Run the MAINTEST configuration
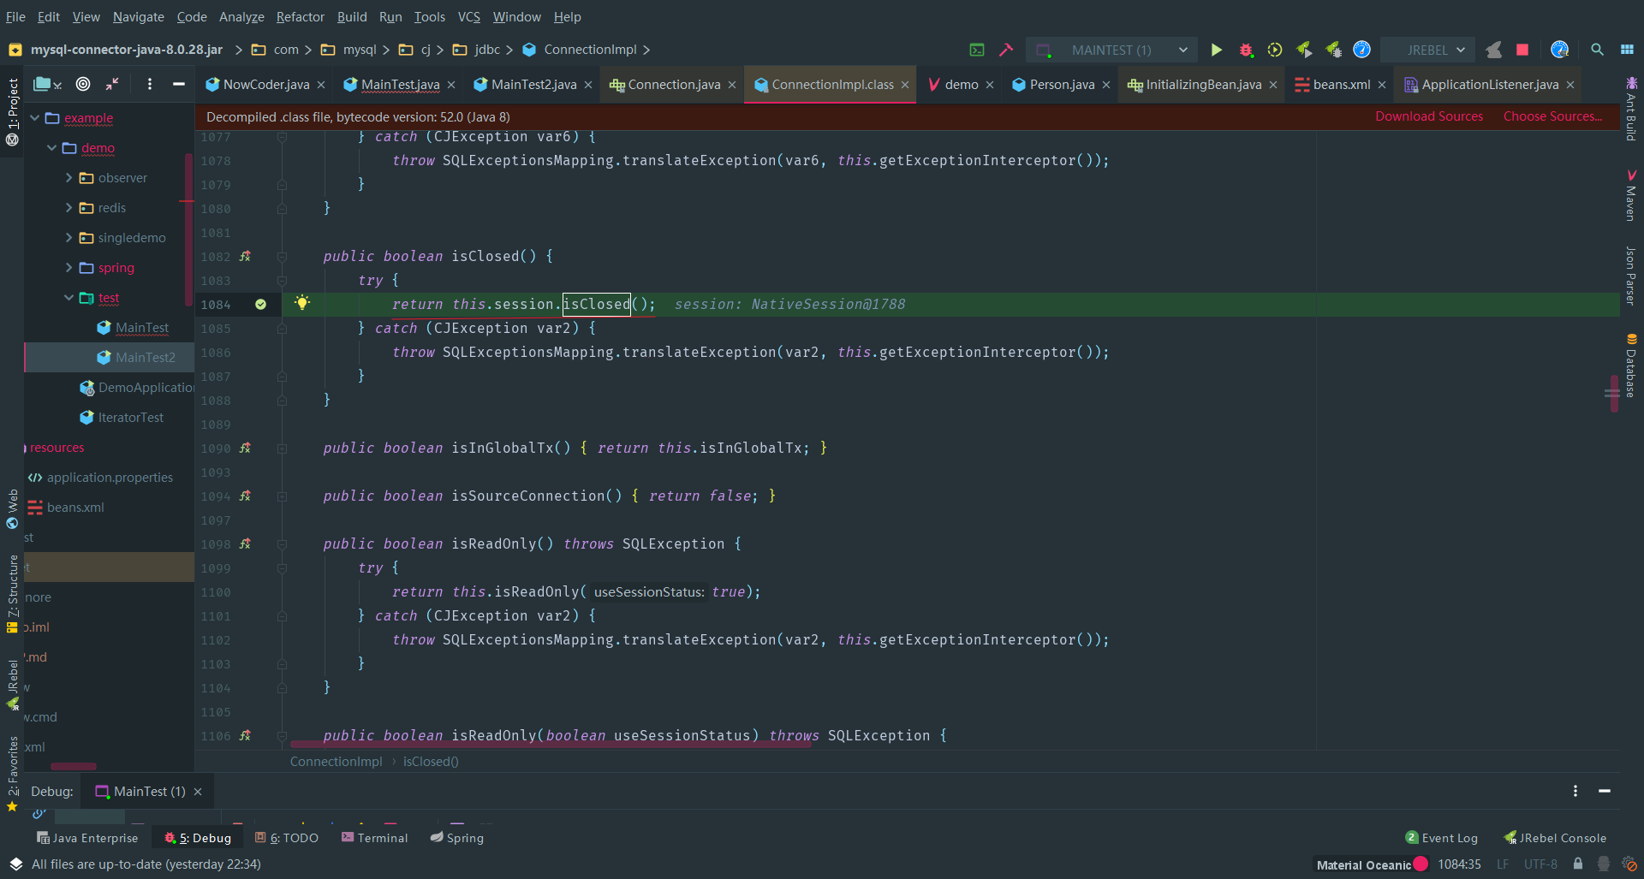Screen dimensions: 1644x879 (1217, 50)
